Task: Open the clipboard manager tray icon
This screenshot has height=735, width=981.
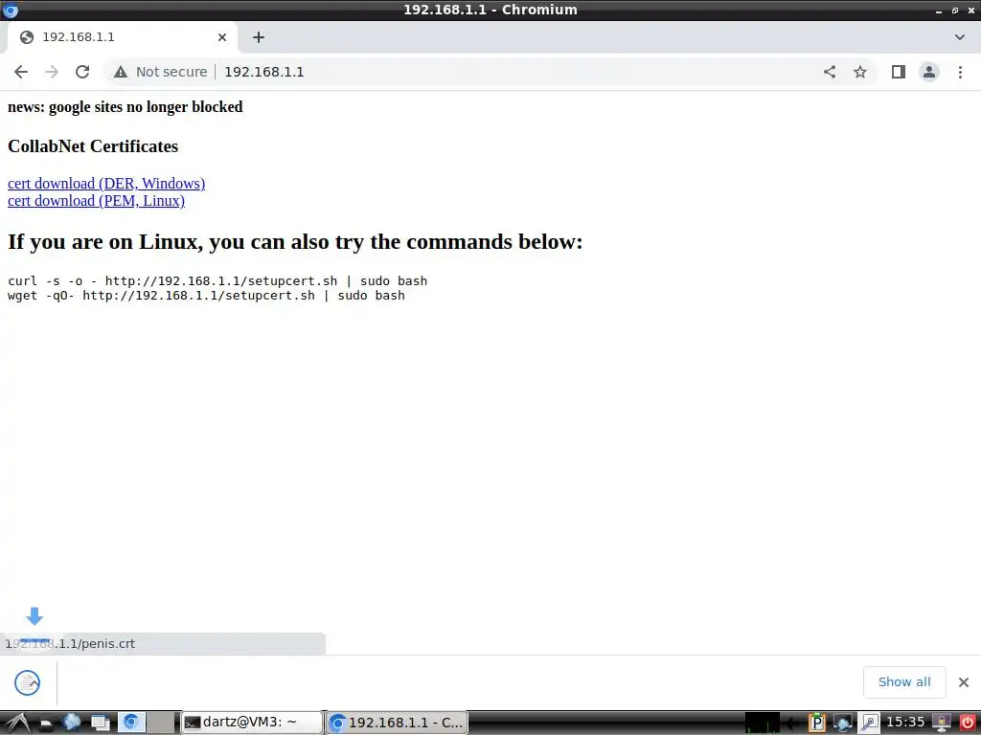Action: click(816, 723)
